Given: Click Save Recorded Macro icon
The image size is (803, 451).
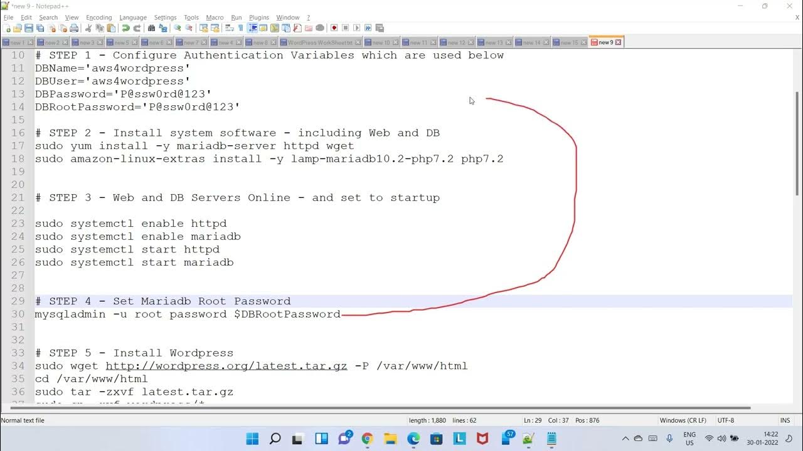Looking at the screenshot, I should click(x=380, y=28).
